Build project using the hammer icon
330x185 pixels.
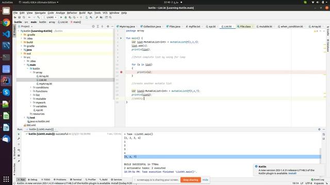[38, 17]
